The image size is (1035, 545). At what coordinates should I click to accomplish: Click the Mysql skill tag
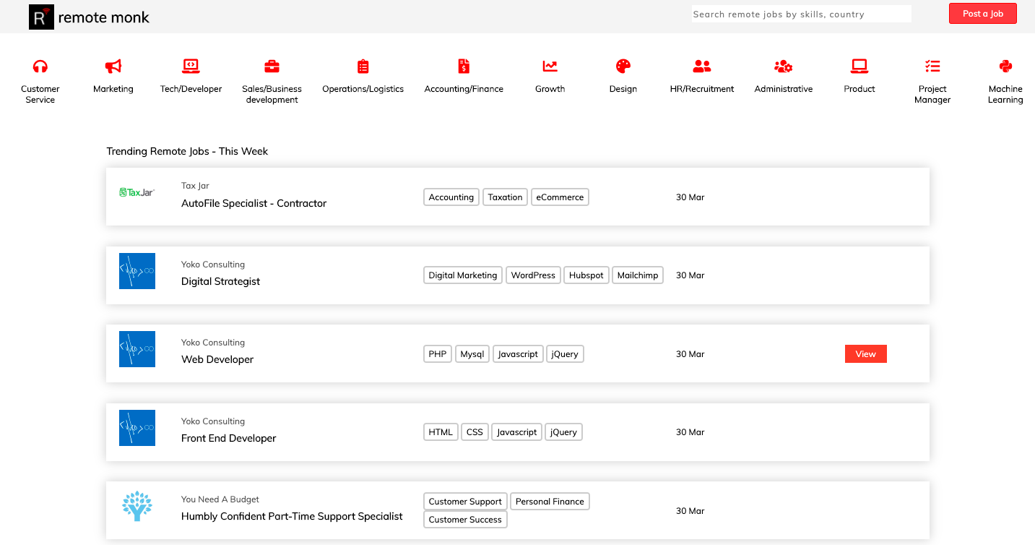472,354
